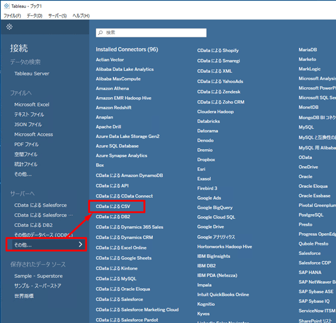Select Amazon Athena connector

(x=112, y=88)
